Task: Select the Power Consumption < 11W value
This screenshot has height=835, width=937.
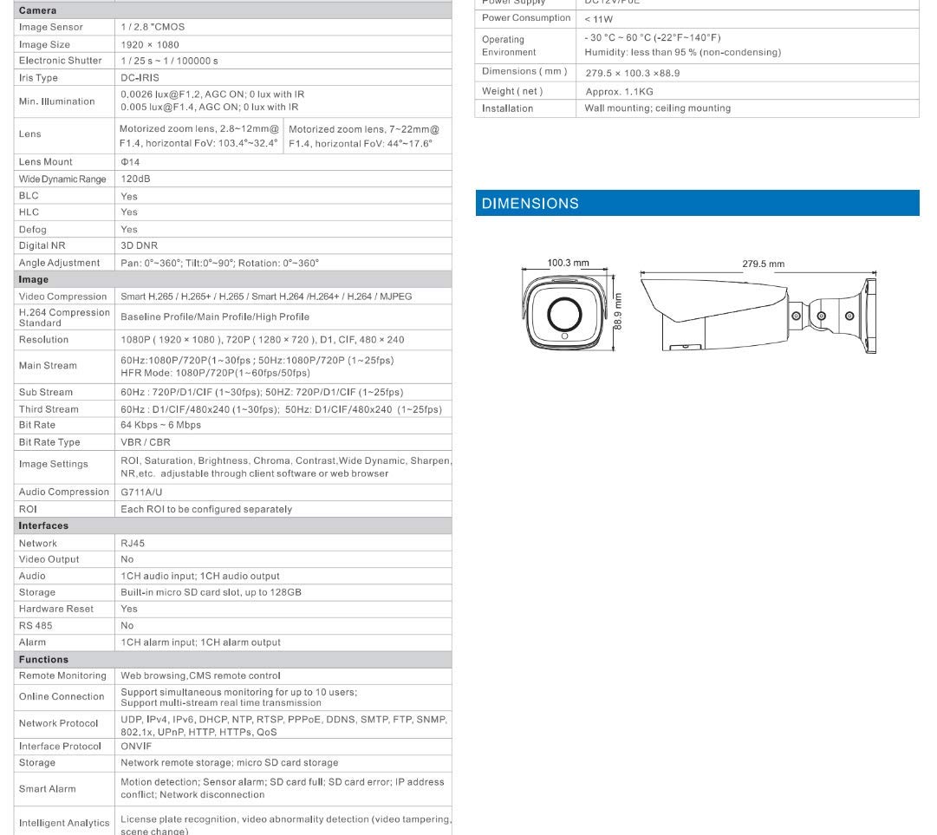Action: (599, 19)
